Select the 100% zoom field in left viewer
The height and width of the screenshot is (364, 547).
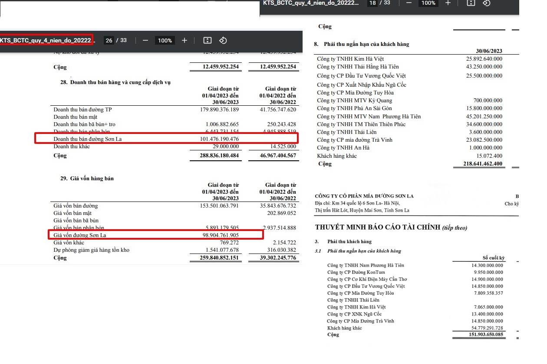[165, 40]
